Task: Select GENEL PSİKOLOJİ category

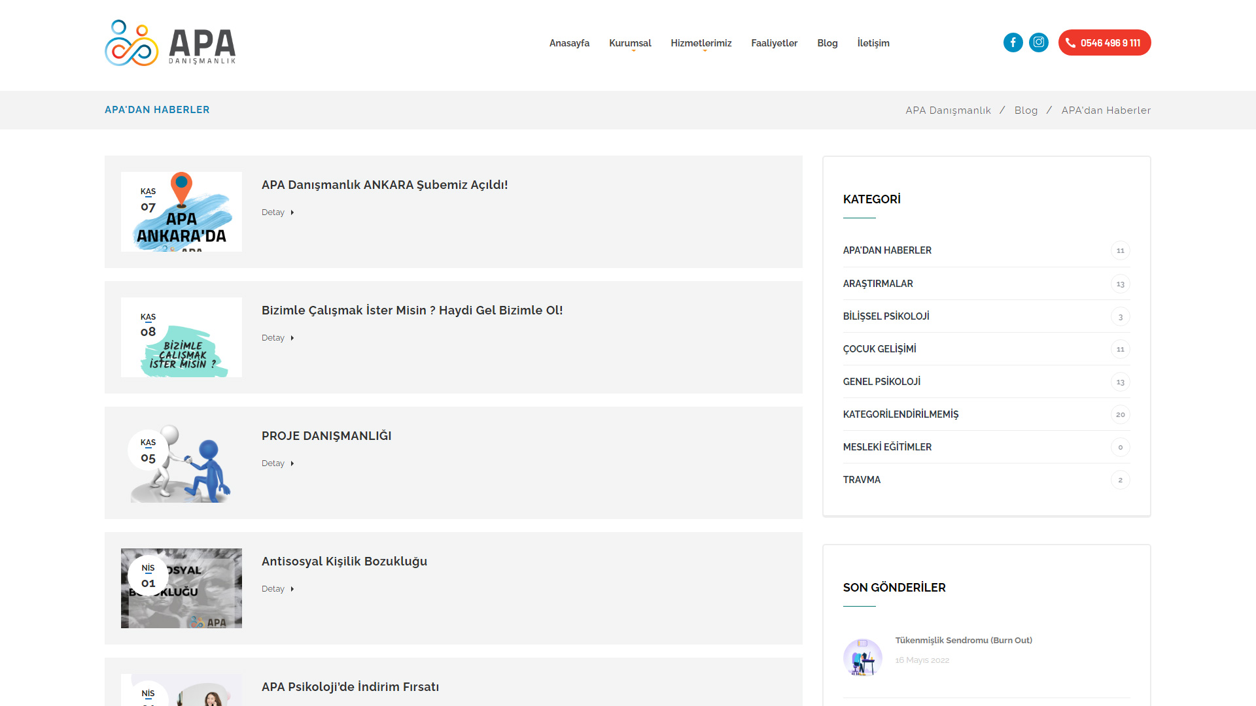Action: [x=881, y=382]
